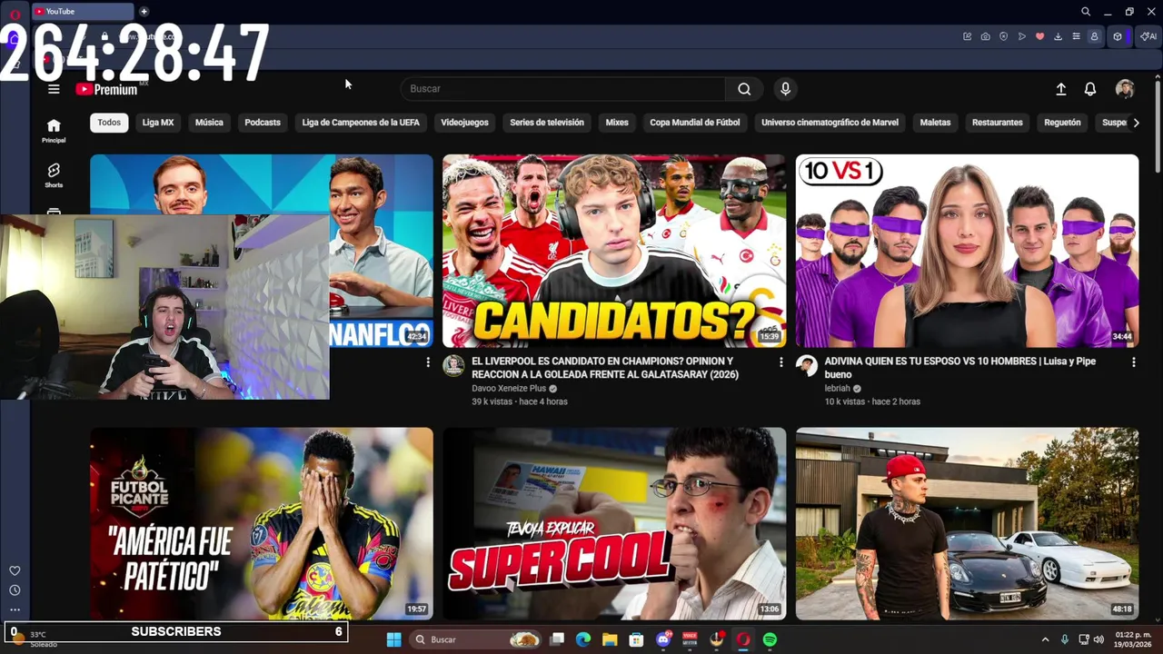Start voice search with the microphone
Viewport: 1163px width, 654px height.
785,89
